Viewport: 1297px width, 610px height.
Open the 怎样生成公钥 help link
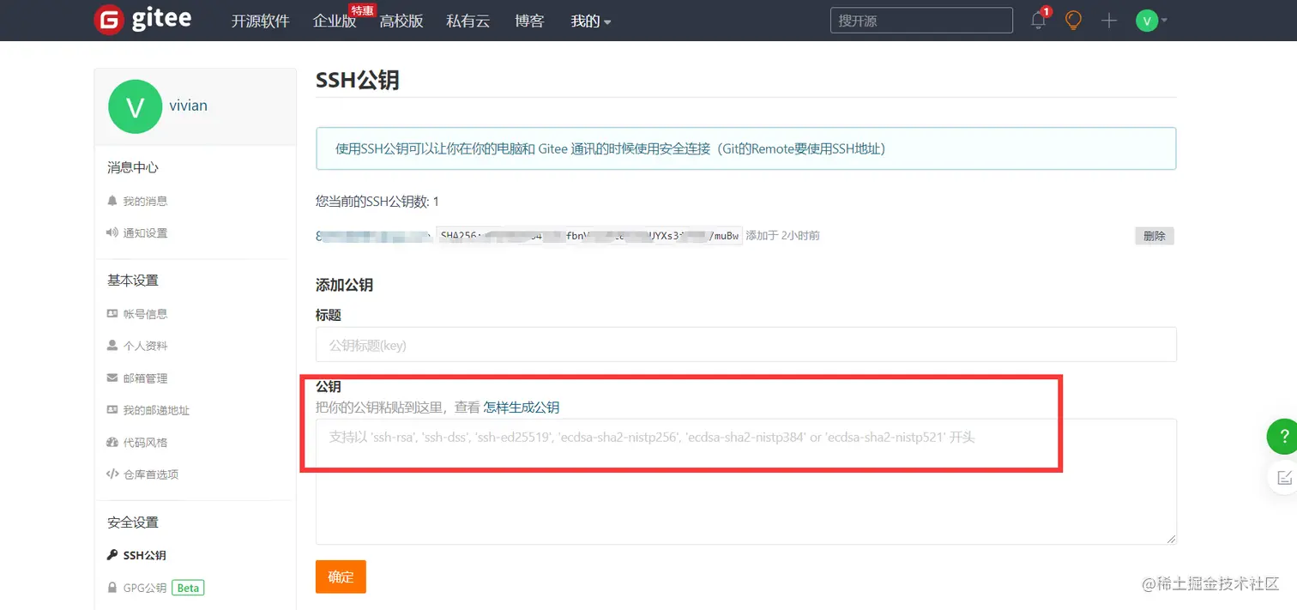[x=522, y=407]
